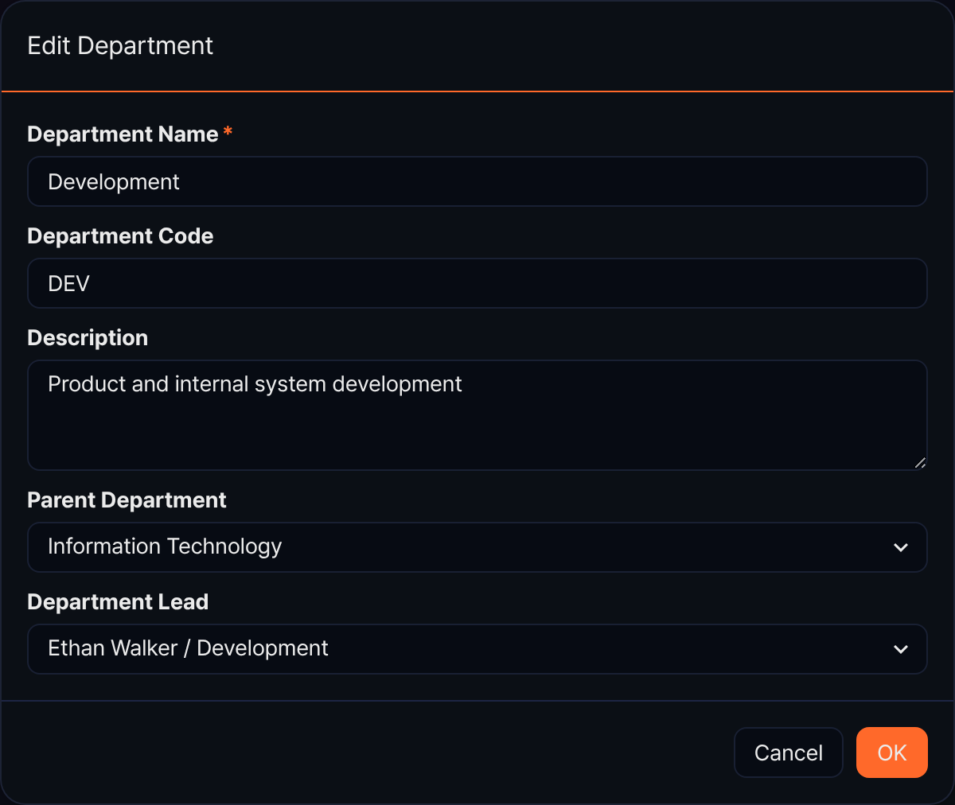Image resolution: width=955 pixels, height=805 pixels.
Task: Click the orange required asterisk marker
Action: point(228,132)
